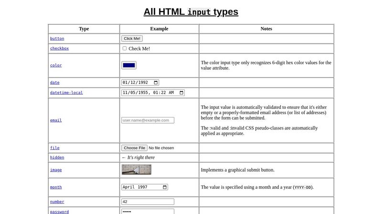The width and height of the screenshot is (382, 214).
Task: Open the datetime-local calendar picker icon
Action: [x=181, y=93]
